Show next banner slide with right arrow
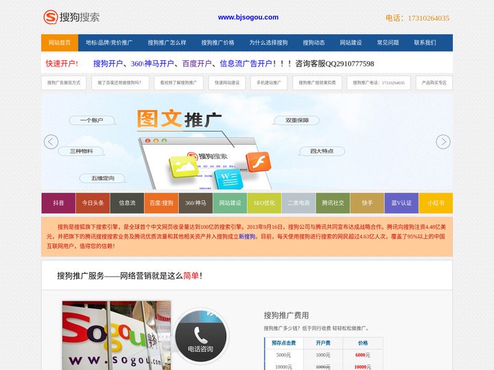 [x=443, y=142]
